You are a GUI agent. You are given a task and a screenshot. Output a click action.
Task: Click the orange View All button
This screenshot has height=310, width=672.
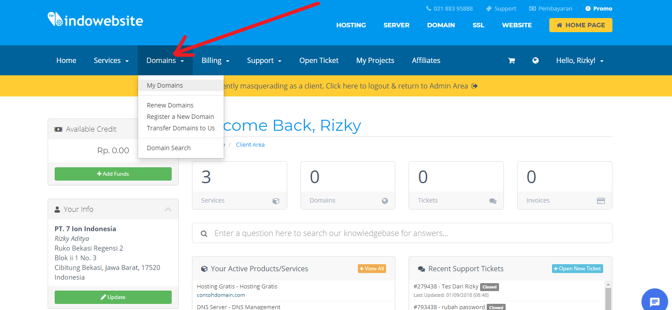tap(372, 269)
